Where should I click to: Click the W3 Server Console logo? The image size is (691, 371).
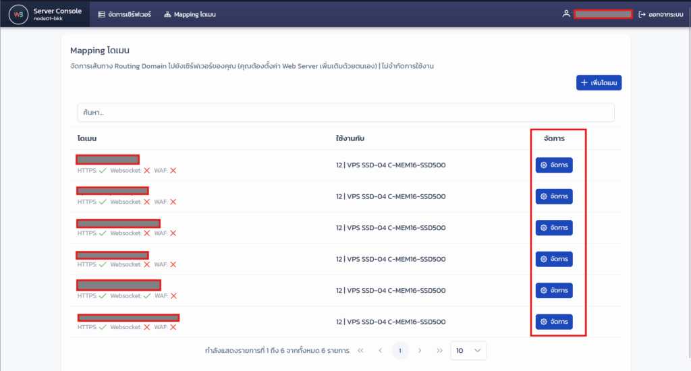(18, 14)
